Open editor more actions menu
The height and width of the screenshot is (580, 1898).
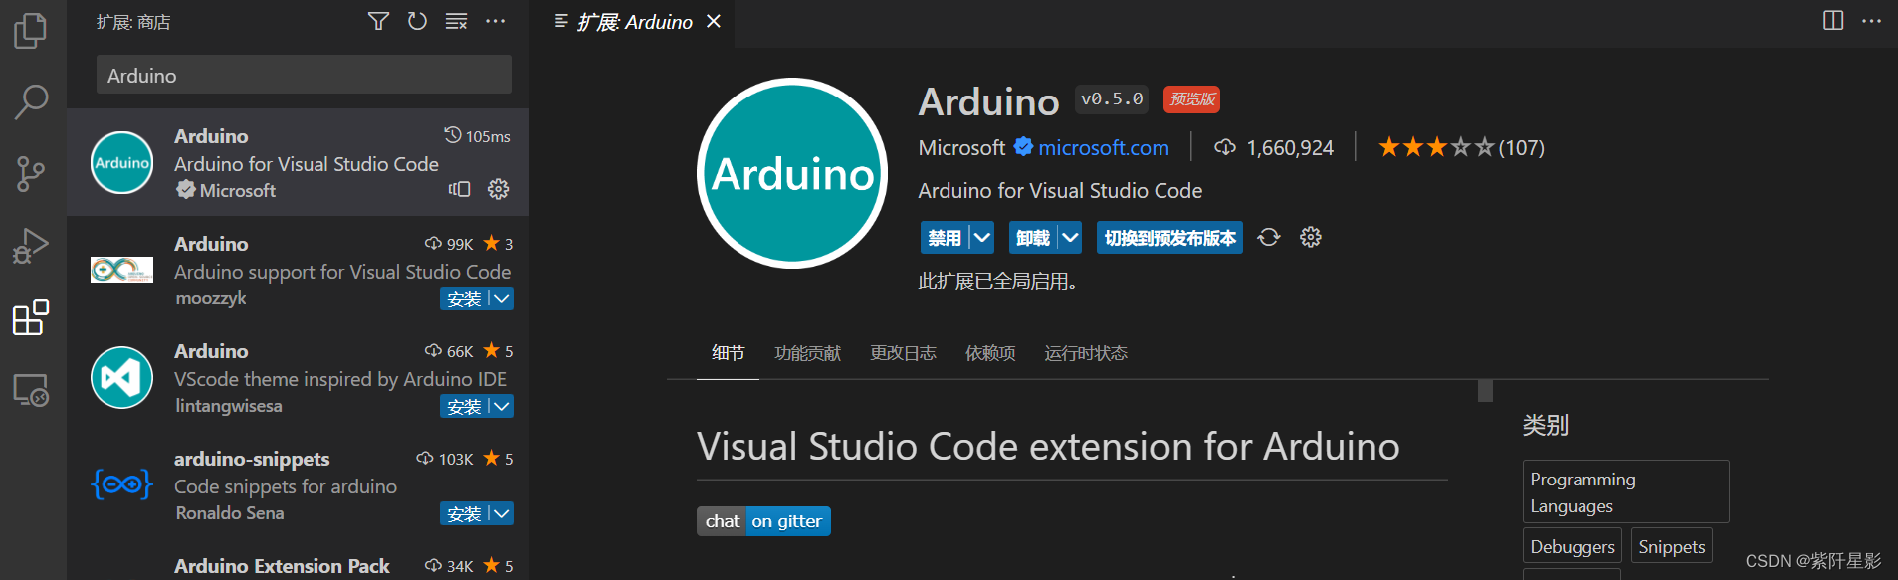[x=1871, y=21]
